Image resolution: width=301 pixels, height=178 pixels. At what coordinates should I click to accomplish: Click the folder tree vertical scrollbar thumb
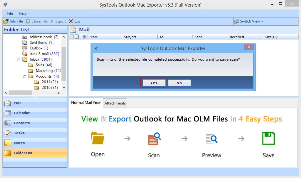64,64
